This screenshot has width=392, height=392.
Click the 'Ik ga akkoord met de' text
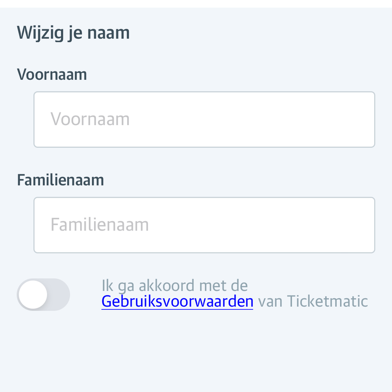point(175,285)
